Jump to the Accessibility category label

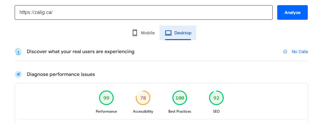tap(143, 111)
